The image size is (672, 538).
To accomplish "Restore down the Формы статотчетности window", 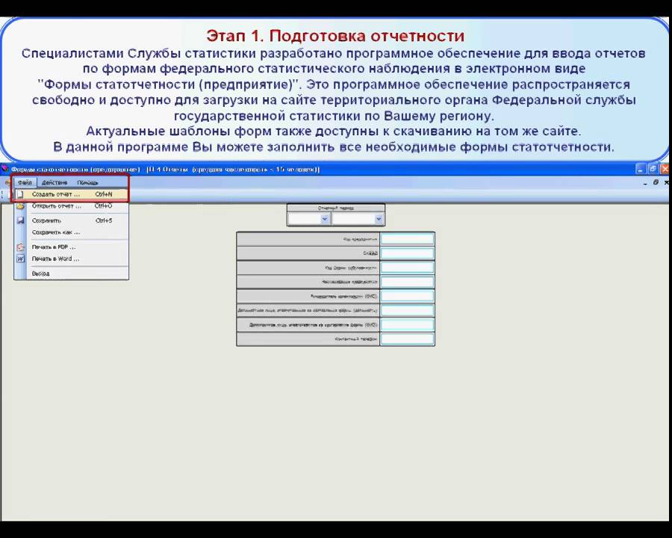I will pos(653,169).
